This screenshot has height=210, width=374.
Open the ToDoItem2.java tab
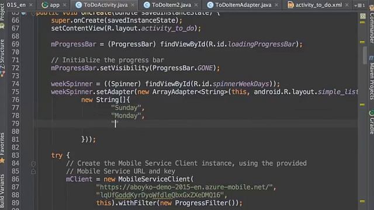tap(171, 5)
